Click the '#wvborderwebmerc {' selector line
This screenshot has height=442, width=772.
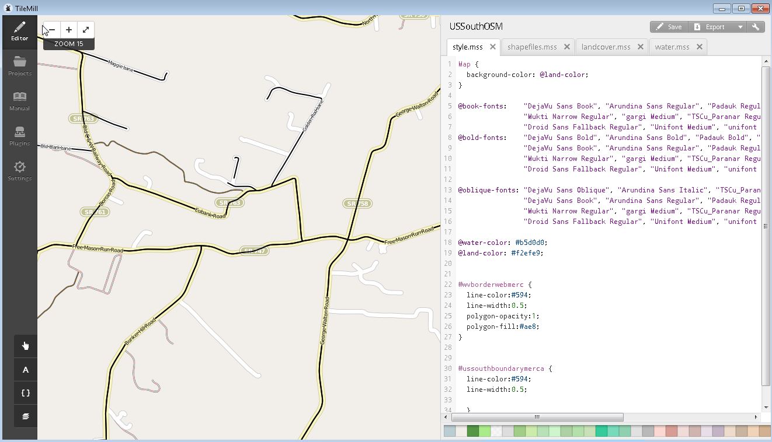point(495,285)
